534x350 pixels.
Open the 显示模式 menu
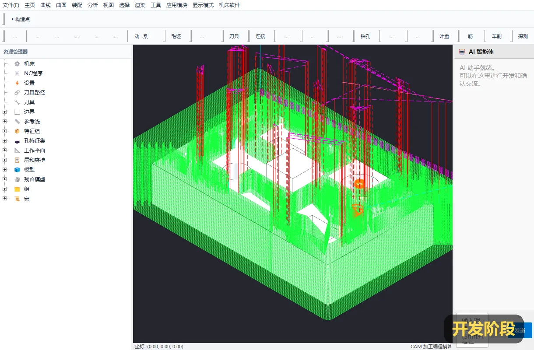(203, 5)
